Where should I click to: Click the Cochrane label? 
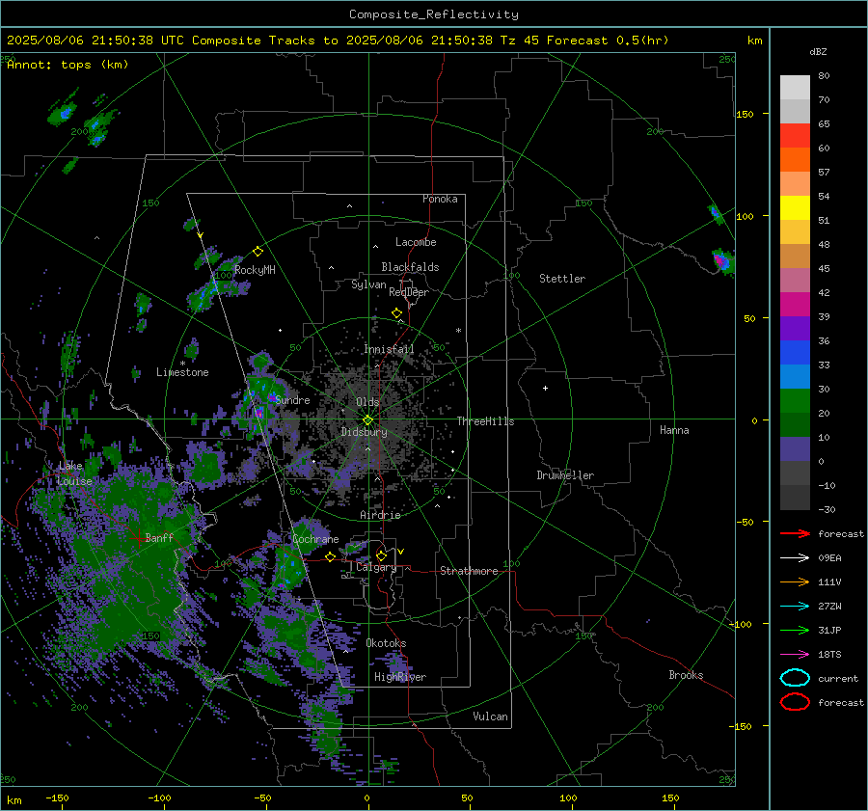click(x=315, y=539)
